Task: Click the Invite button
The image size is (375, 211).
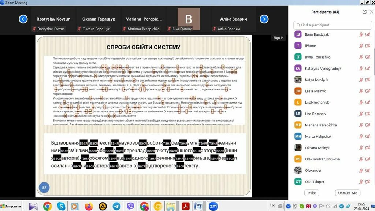Action: tap(312, 193)
